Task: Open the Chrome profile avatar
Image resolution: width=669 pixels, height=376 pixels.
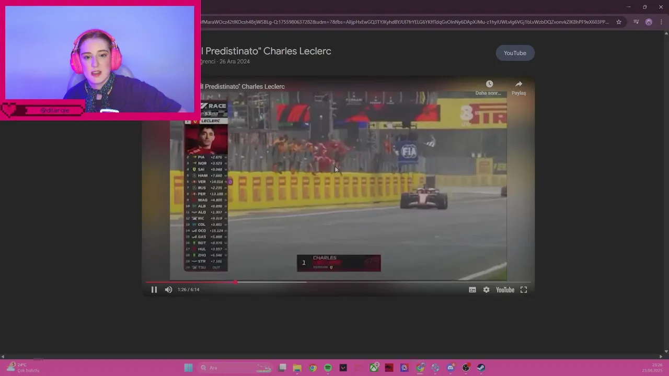Action: (x=649, y=22)
